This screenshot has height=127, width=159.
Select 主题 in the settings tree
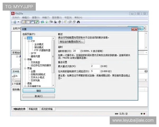[x=33, y=71]
